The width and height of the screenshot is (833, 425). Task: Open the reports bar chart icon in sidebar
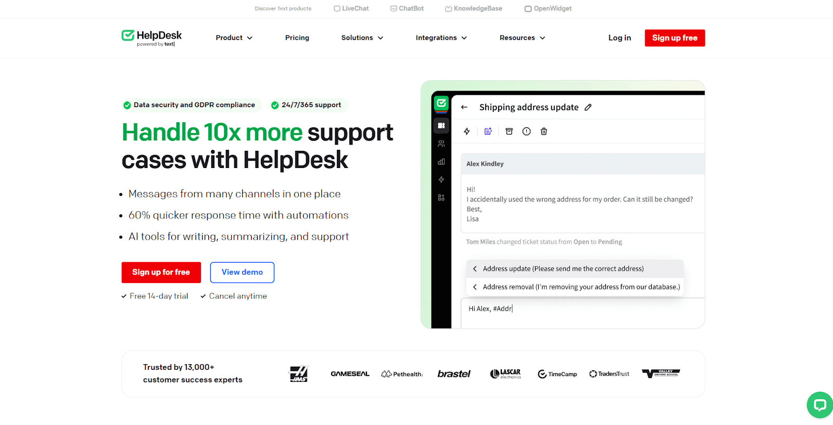pyautogui.click(x=441, y=162)
